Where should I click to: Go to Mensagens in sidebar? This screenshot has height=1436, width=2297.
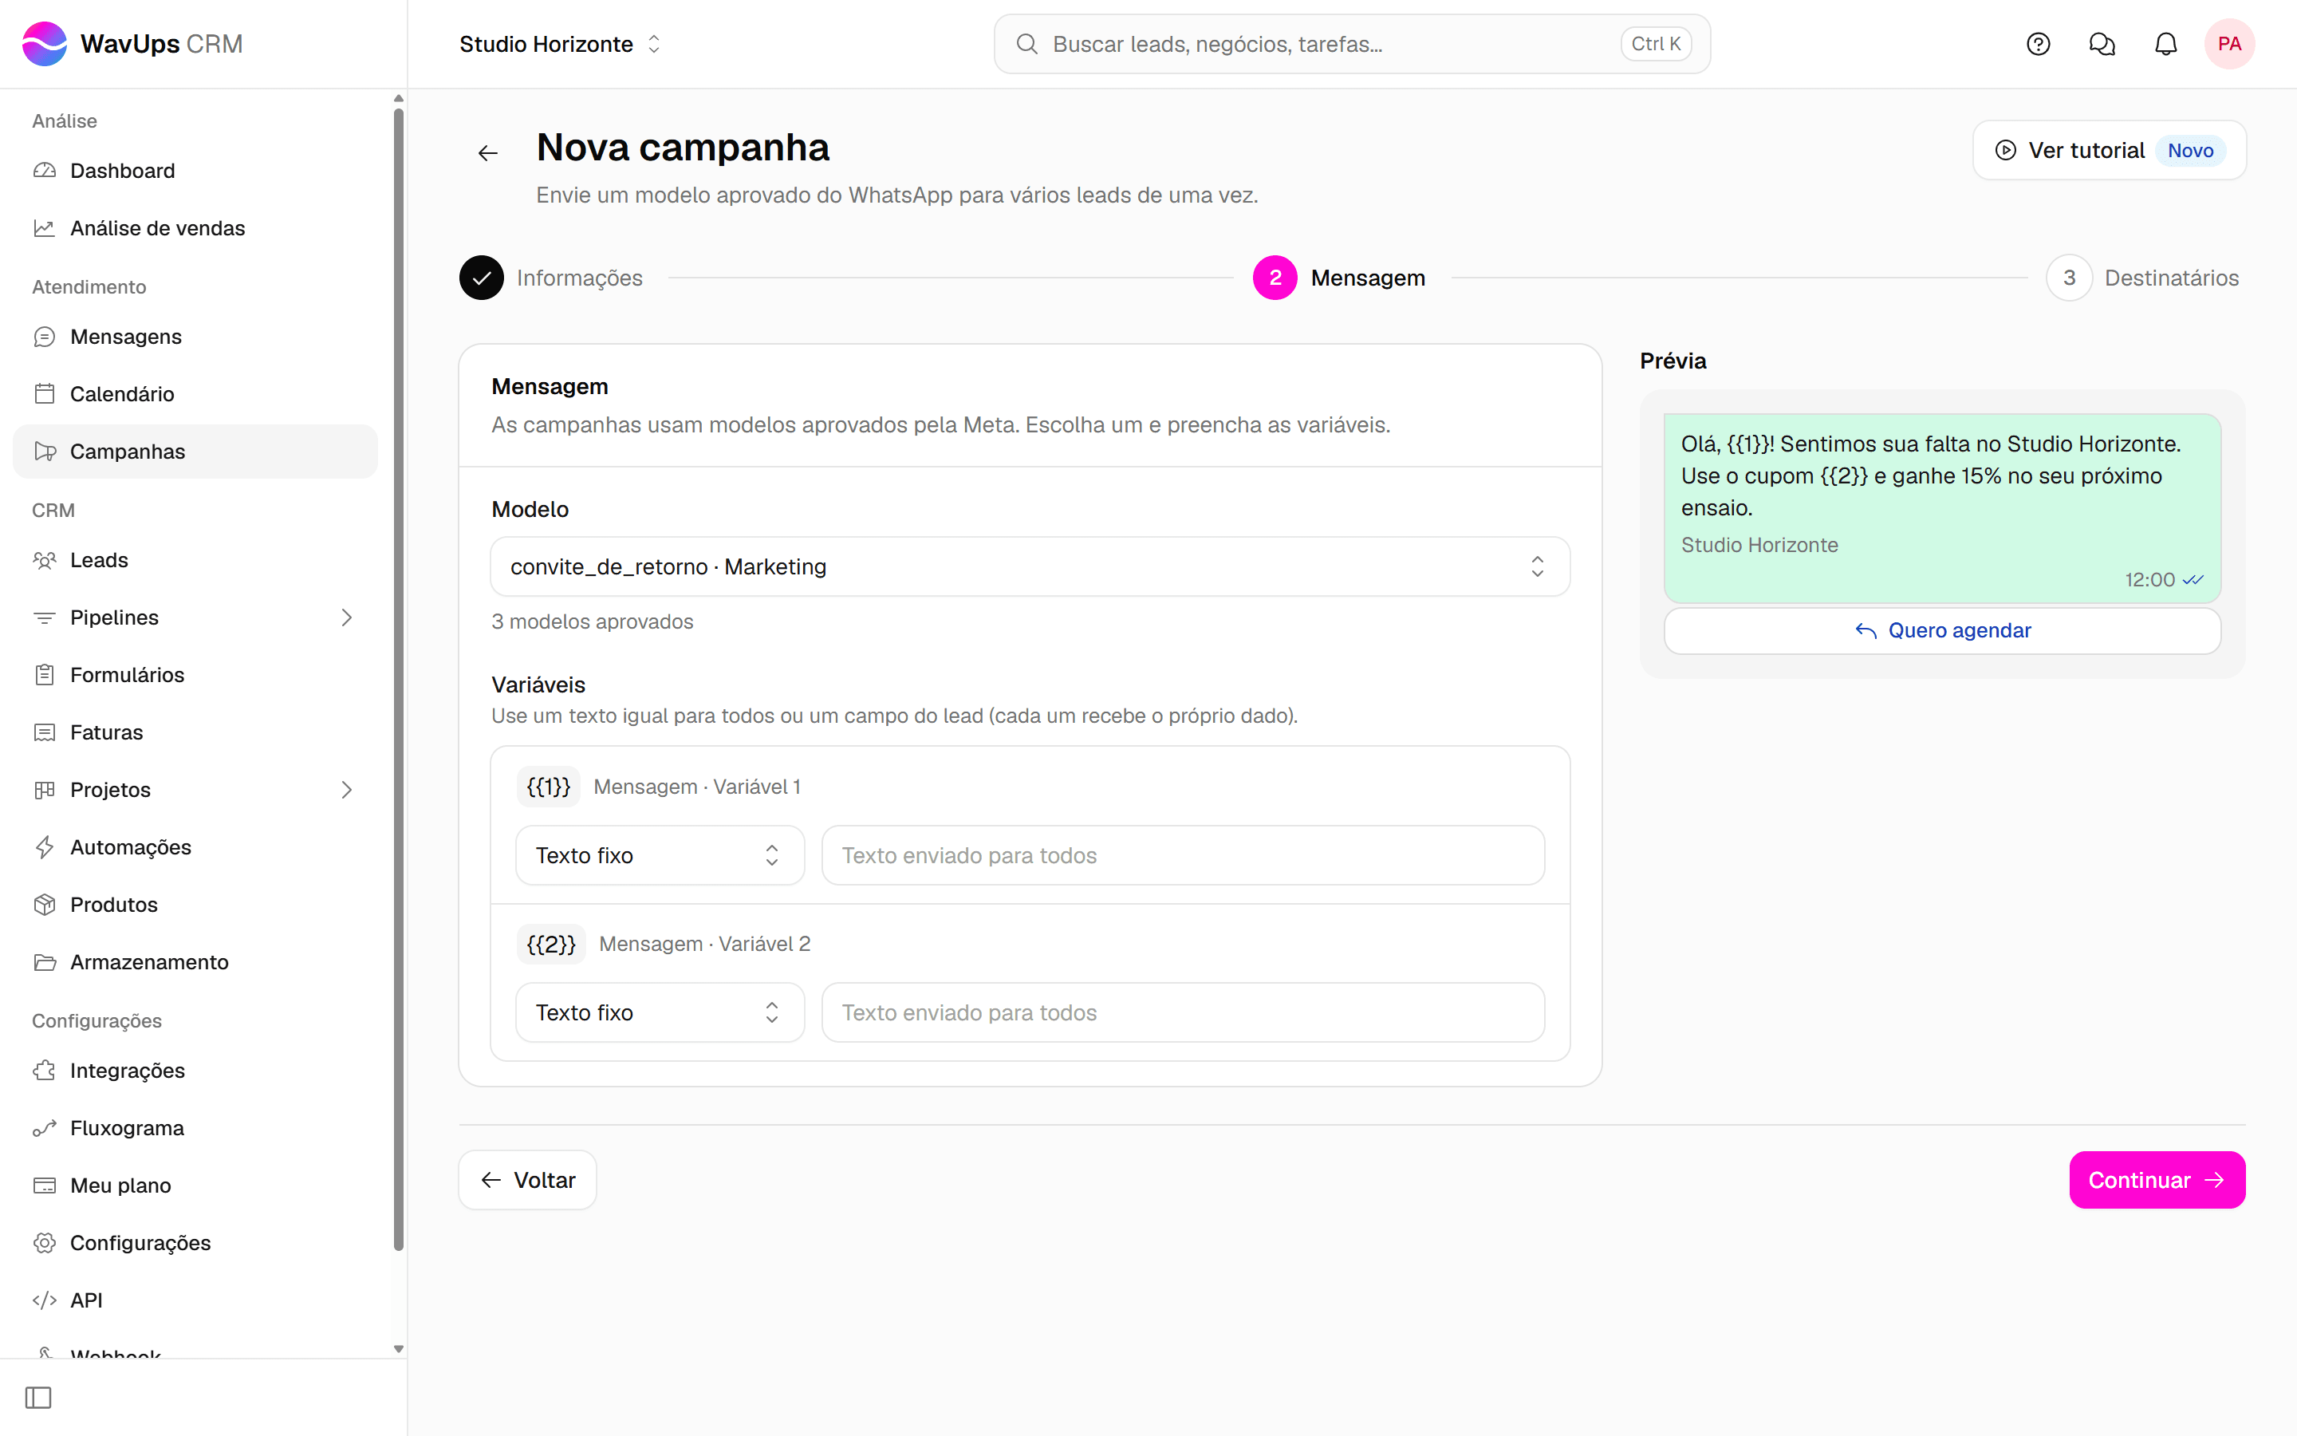pyautogui.click(x=195, y=337)
